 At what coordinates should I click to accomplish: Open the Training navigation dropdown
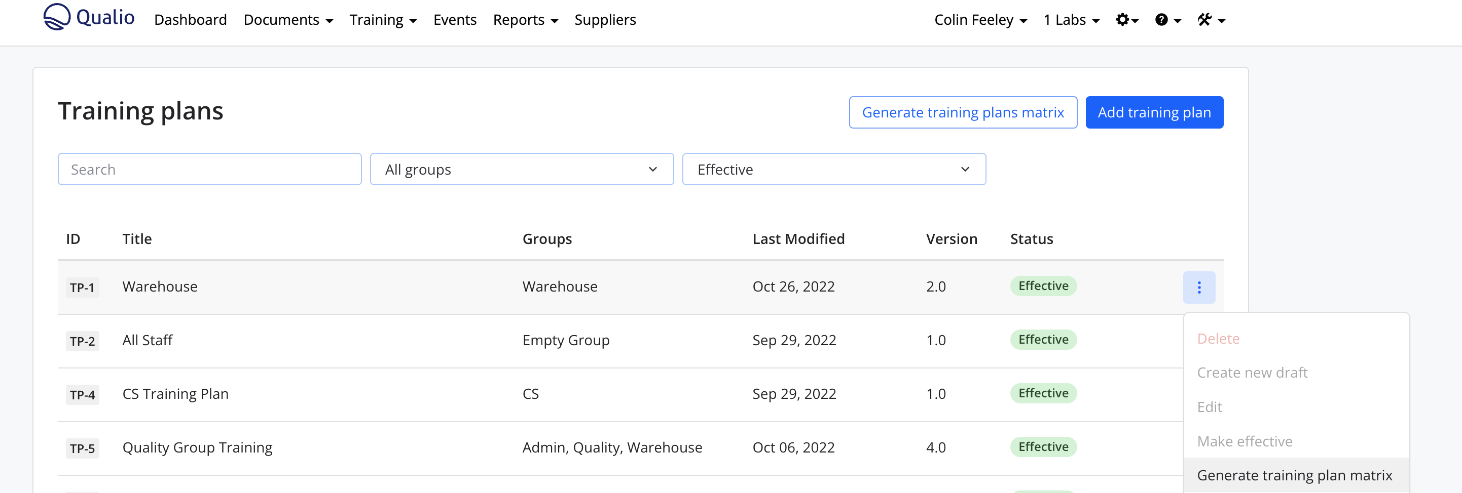point(383,20)
